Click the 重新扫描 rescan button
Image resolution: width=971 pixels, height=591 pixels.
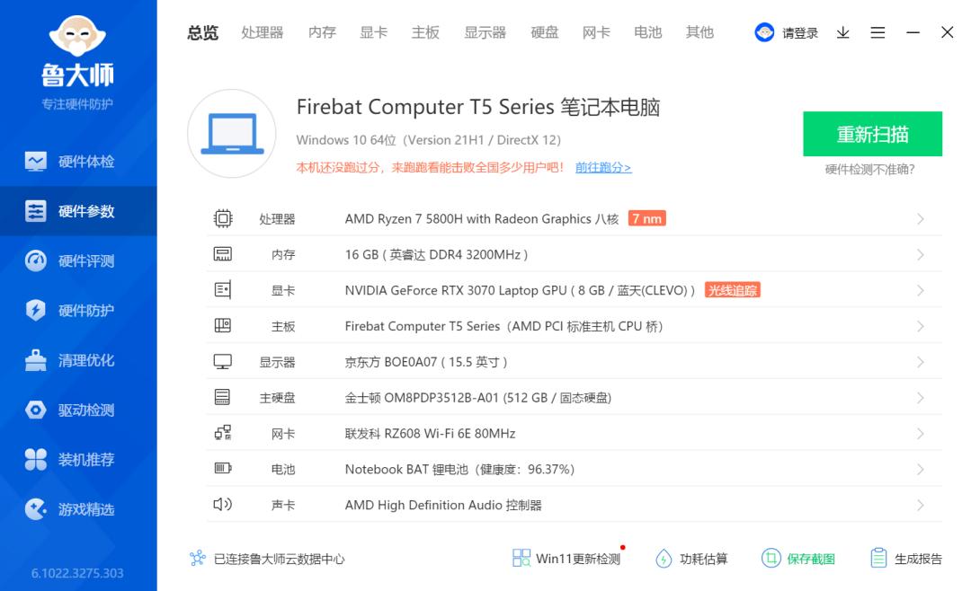(872, 133)
